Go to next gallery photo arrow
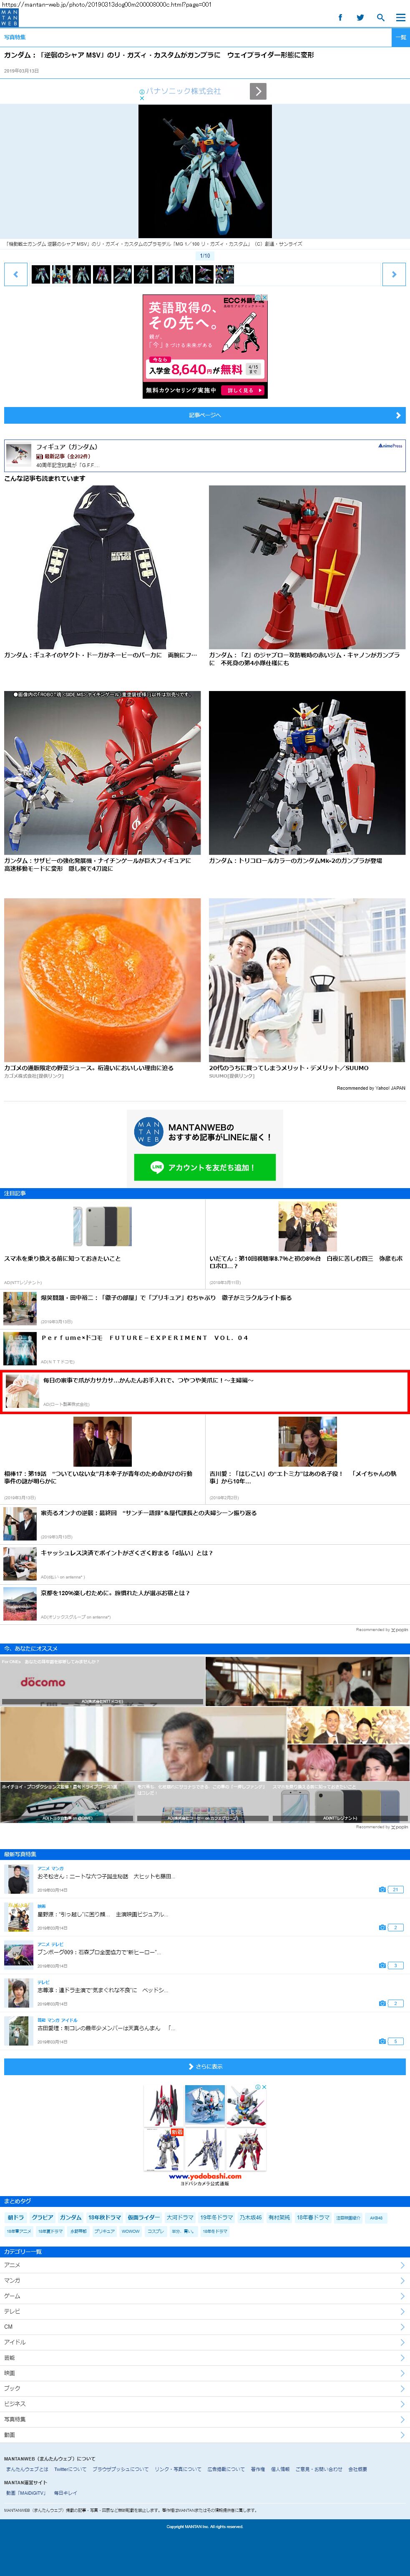 pyautogui.click(x=394, y=274)
